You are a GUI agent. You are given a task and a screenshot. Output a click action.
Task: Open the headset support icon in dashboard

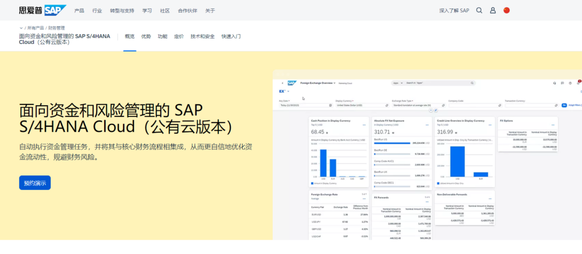555,83
